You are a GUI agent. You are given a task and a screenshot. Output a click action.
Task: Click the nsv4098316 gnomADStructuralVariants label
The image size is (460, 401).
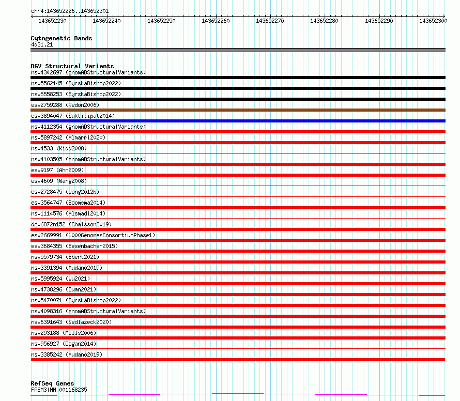pos(88,311)
